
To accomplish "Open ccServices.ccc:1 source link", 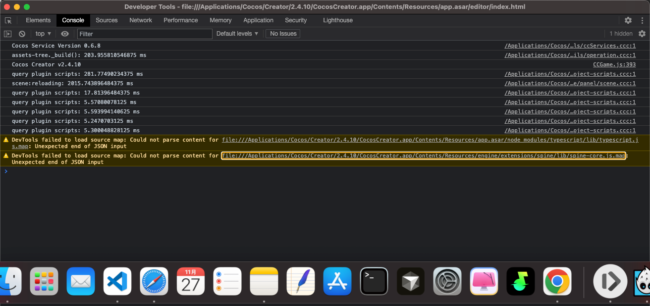I will coord(570,46).
